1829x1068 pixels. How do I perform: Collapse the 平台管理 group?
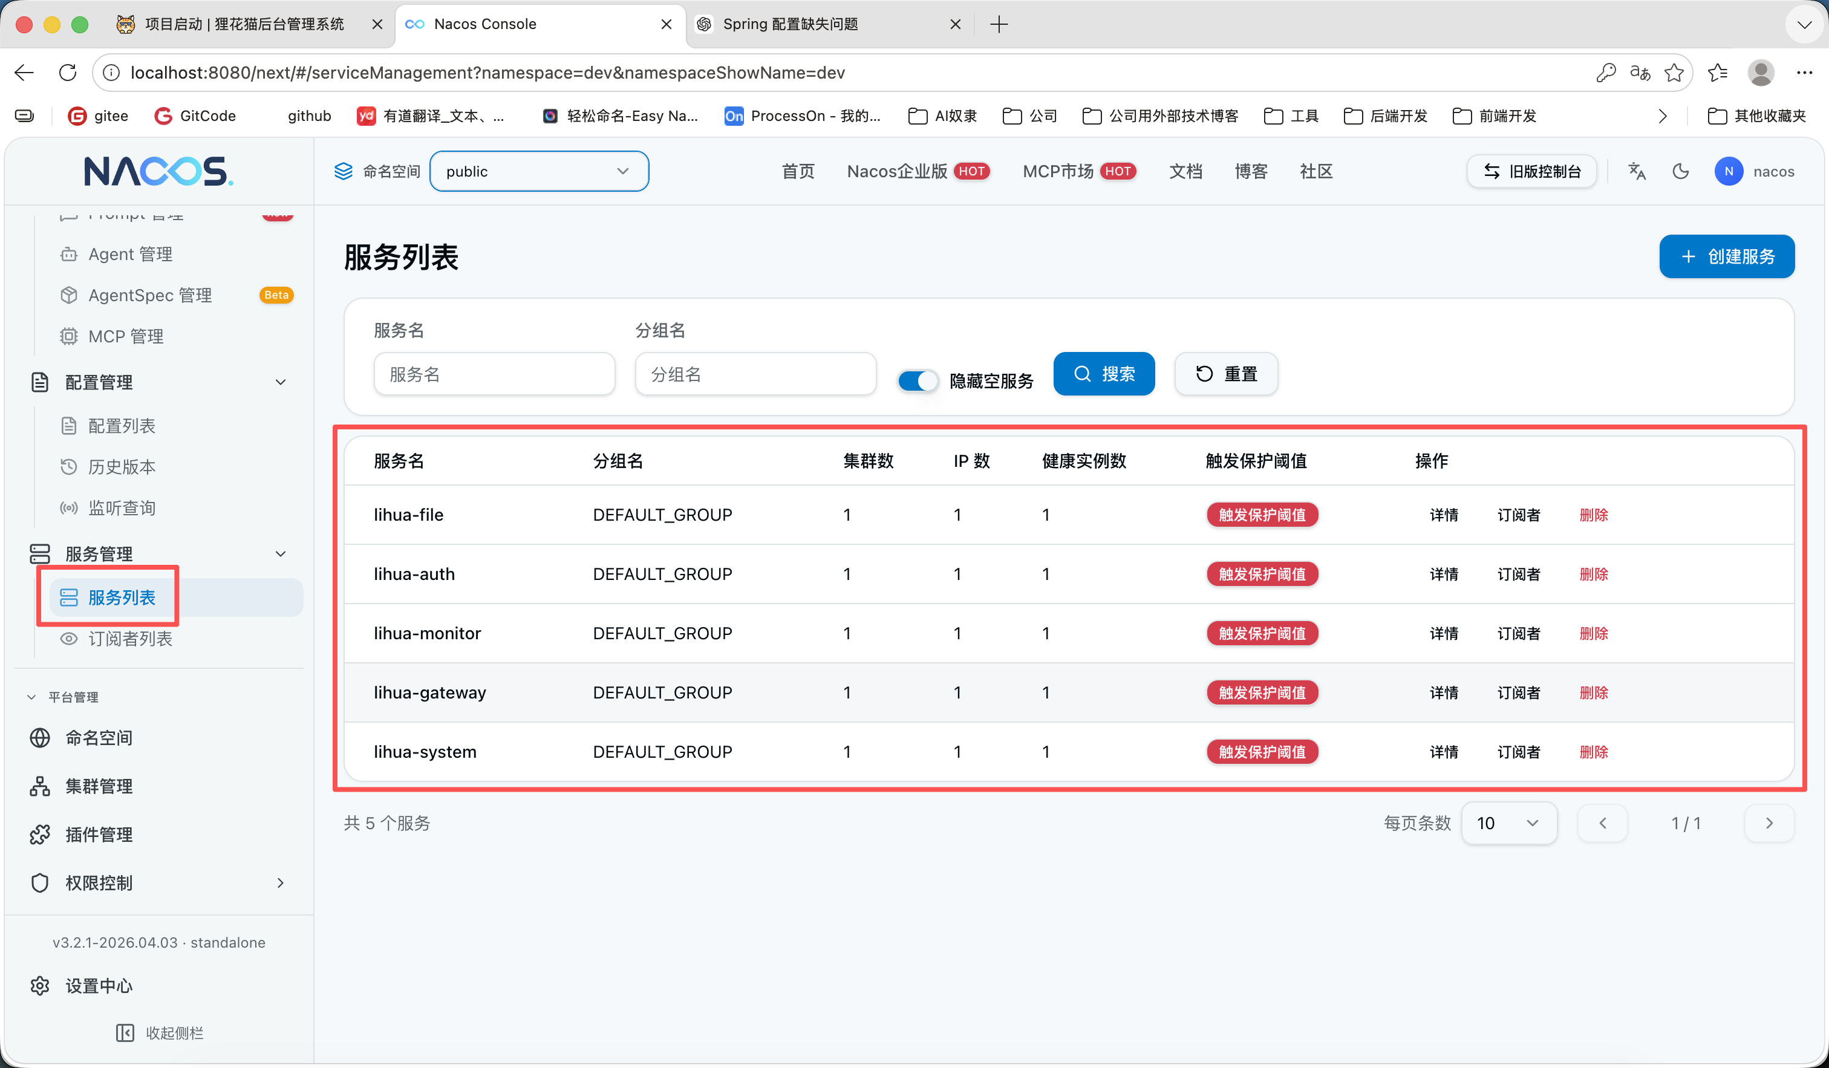tap(31, 697)
